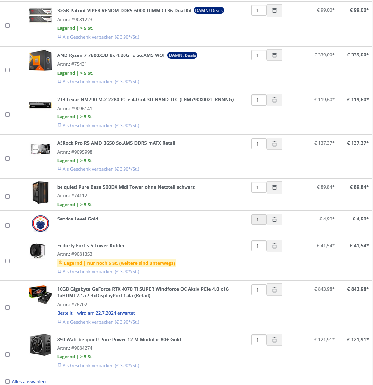This screenshot has height=385, width=373.
Task: Focus quantity field of RTX 4070 Ti SUPER
Action: pos(259,290)
